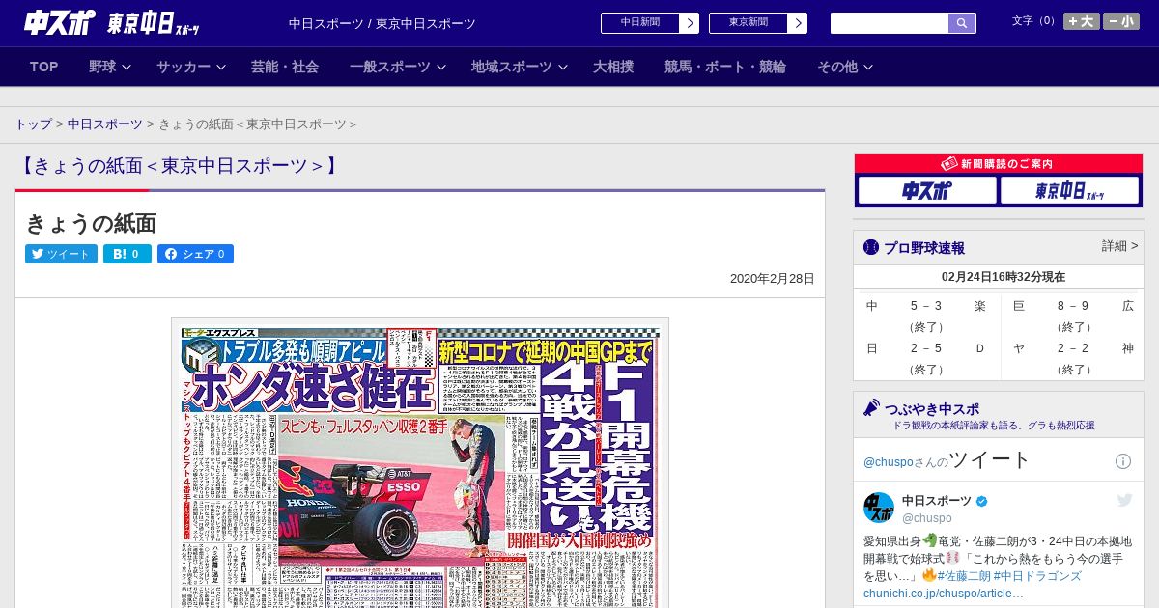Focus the header search input field
Screen dimensions: 1159x608
(x=890, y=23)
